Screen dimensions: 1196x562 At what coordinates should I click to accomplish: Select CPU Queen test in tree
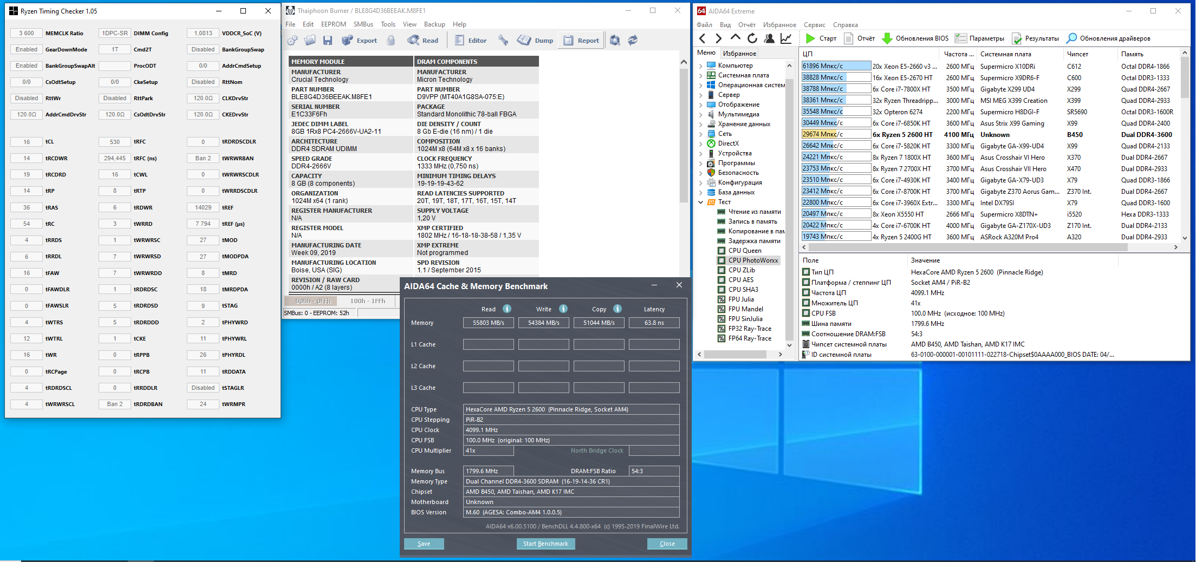click(744, 251)
